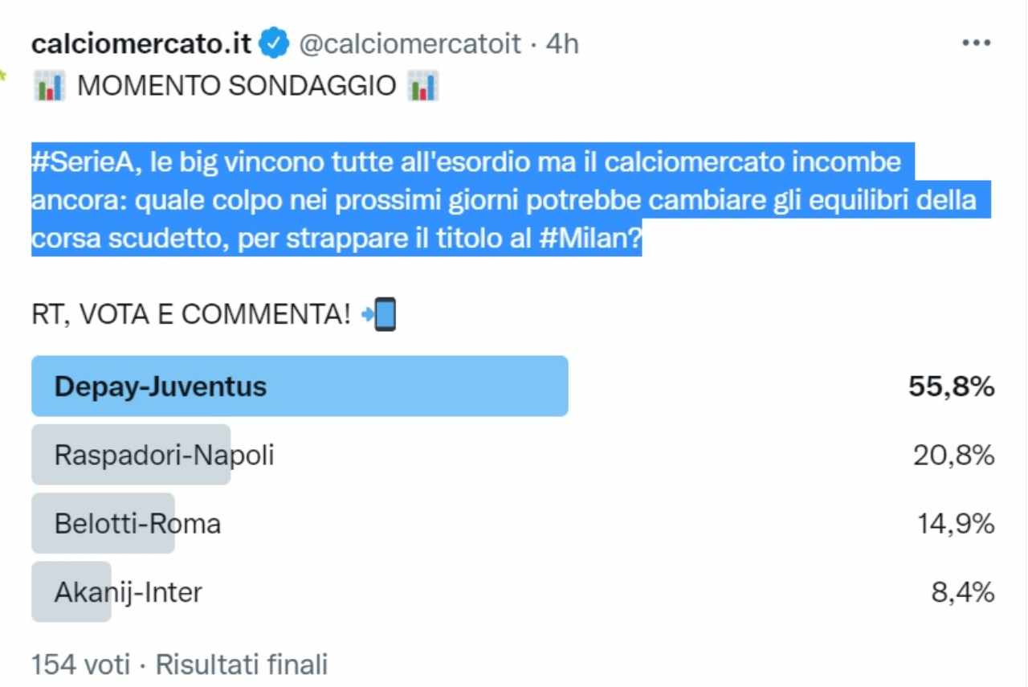
Task: Click the 8,4% result percentage
Action: click(x=962, y=593)
